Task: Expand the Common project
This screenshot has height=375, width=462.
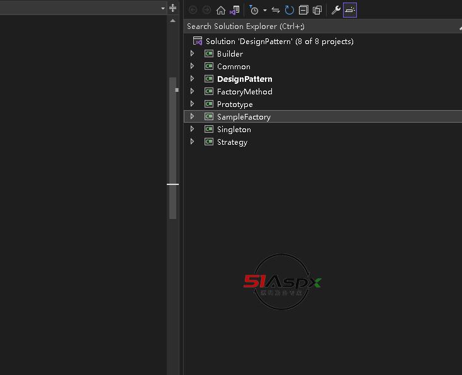Action: (193, 66)
